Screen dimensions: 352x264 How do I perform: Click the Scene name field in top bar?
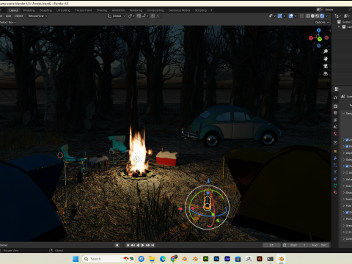[x=335, y=10]
